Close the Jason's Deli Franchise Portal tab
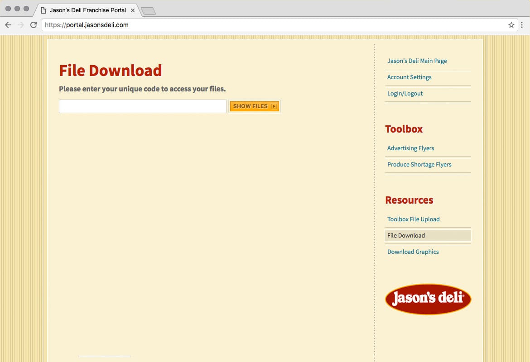530x362 pixels. (133, 10)
